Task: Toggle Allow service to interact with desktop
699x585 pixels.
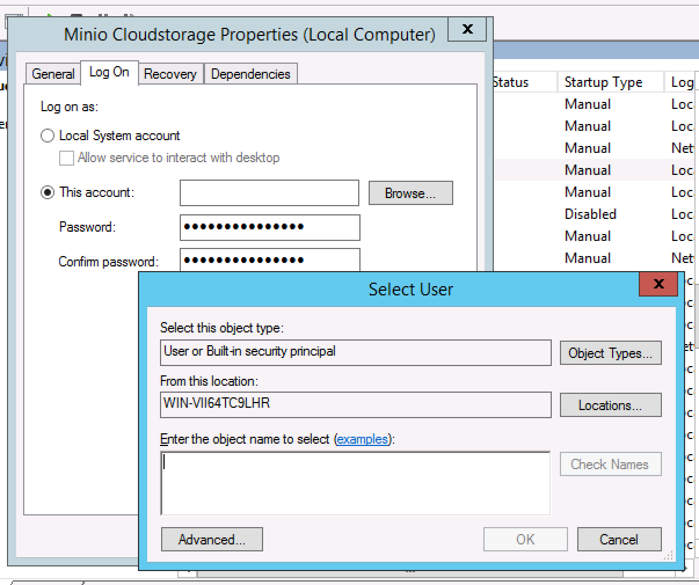Action: (67, 158)
